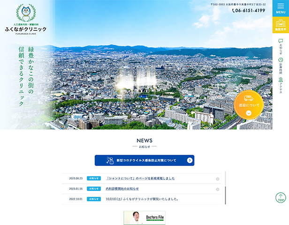Open the Doctors File banner
The image size is (289, 225).
[x=144, y=218]
